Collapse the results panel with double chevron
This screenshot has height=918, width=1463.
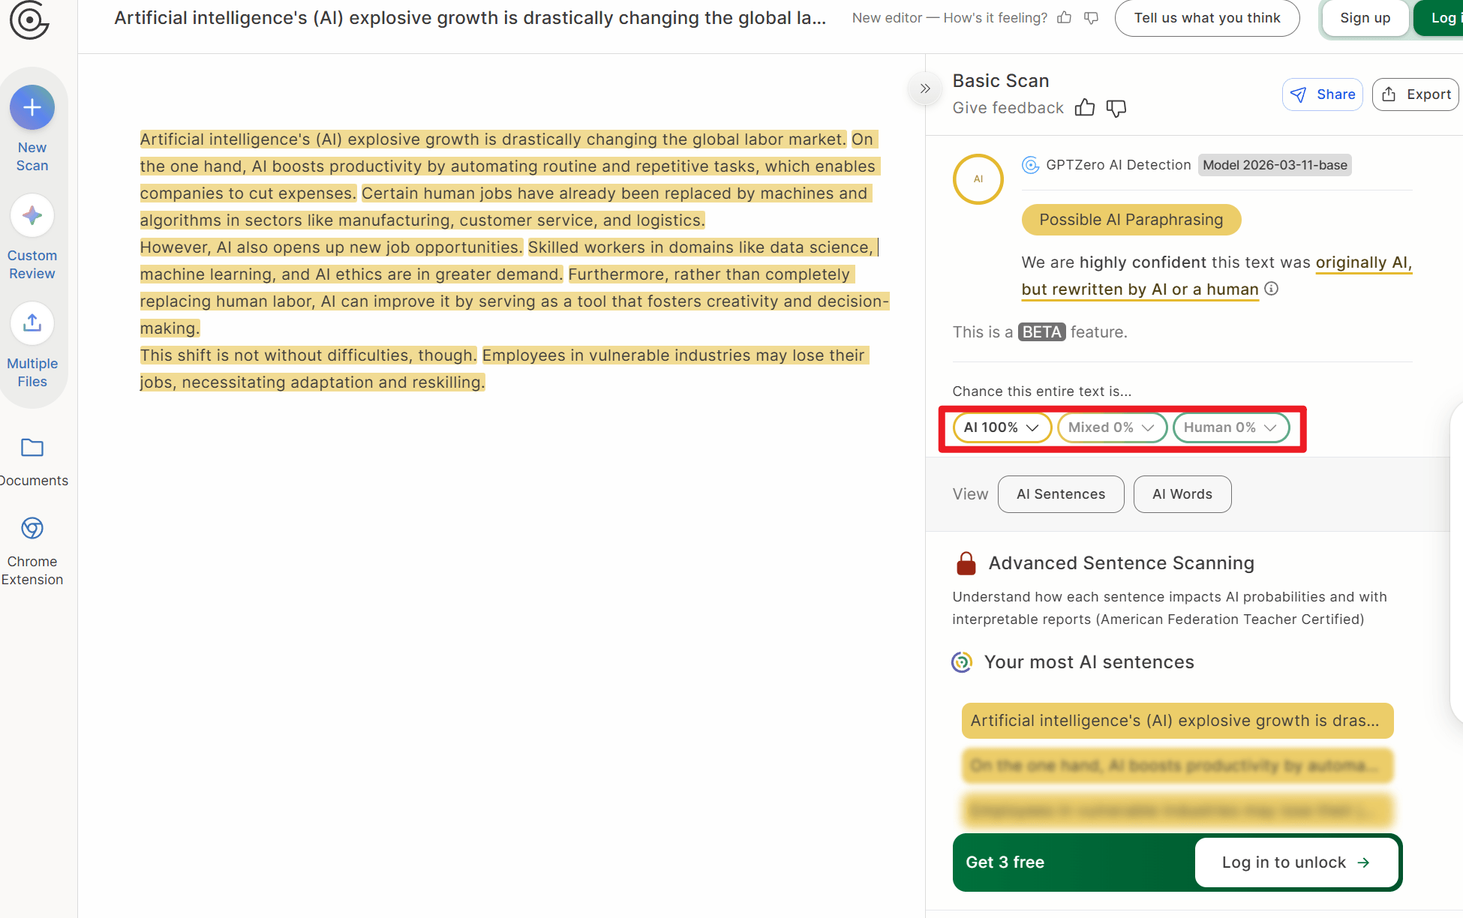point(925,88)
